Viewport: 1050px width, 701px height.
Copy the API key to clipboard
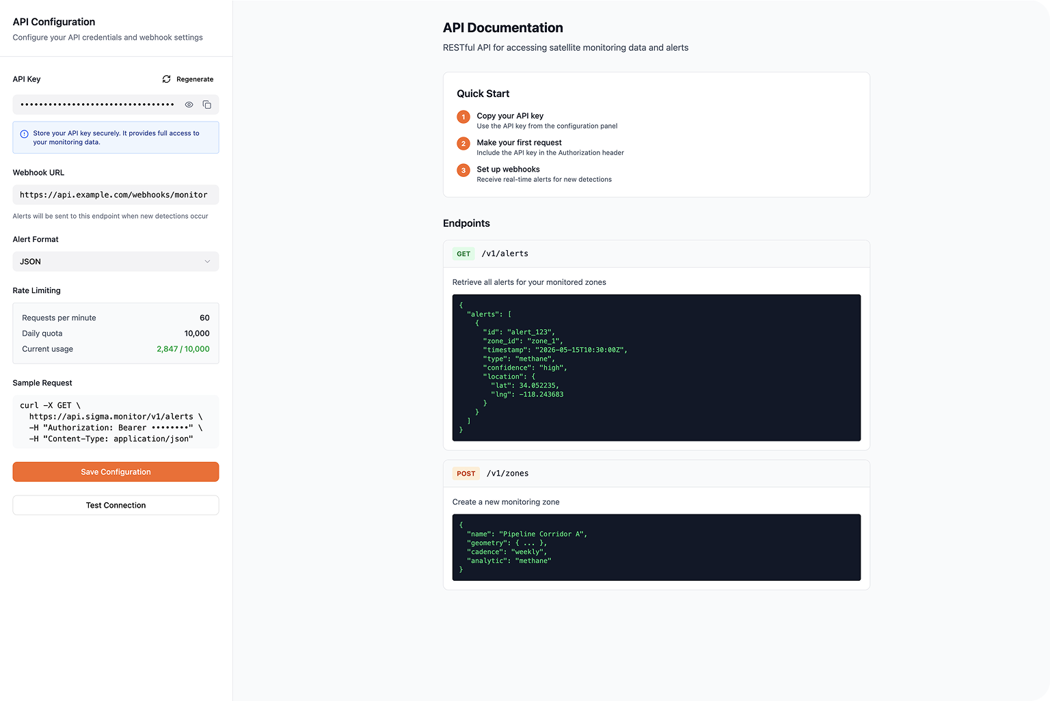(207, 105)
